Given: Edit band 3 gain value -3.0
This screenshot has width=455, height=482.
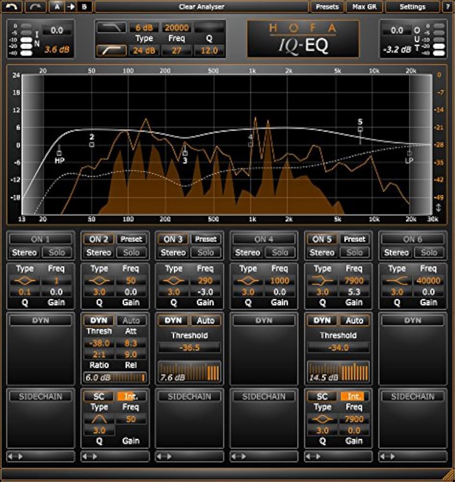Looking at the screenshot, I should tap(205, 292).
